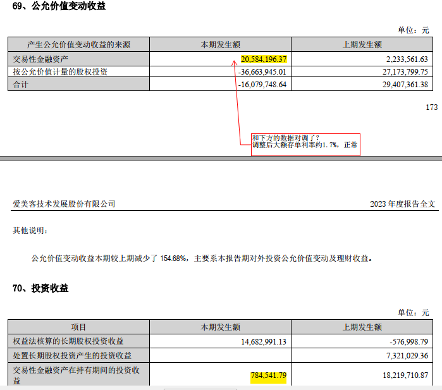This screenshot has width=442, height=390.
Task: Select row label 交易性金融资产在持有期间的投资收益
Action: coord(76,375)
